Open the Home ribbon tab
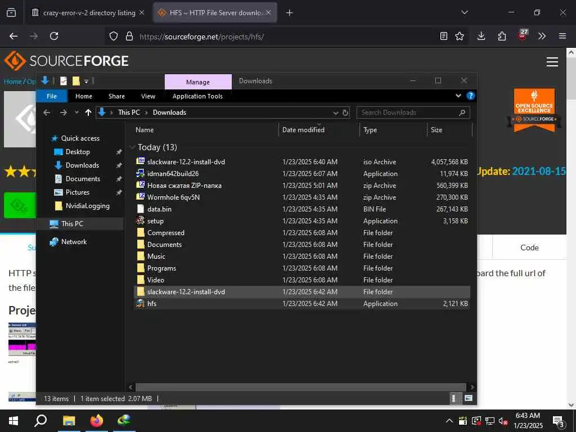Image resolution: width=576 pixels, height=432 pixels. tap(84, 96)
